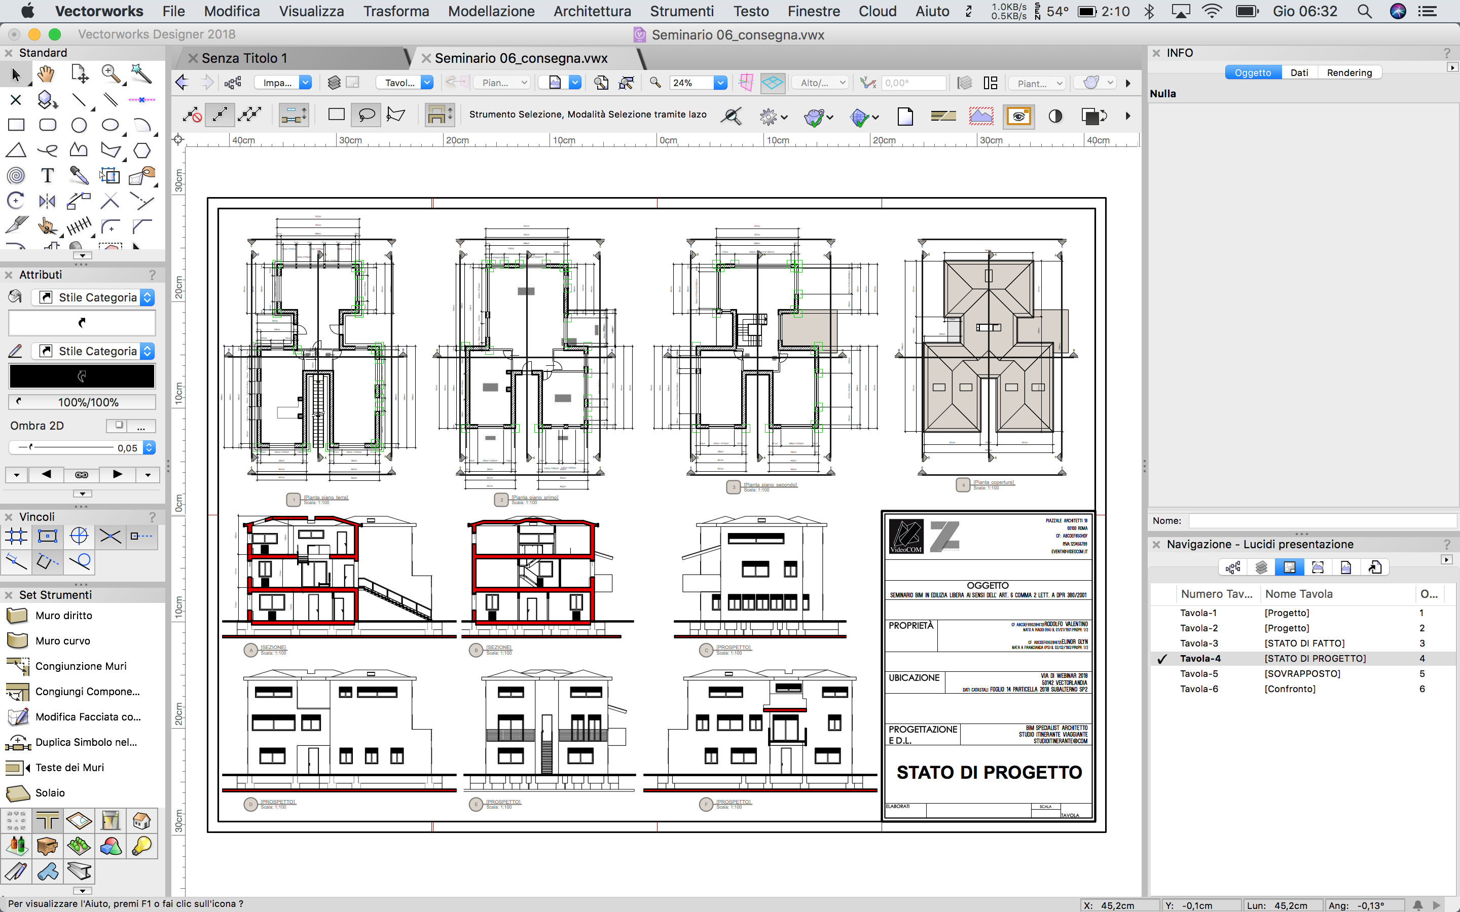
Task: Select the Text tool
Action: coord(47,175)
